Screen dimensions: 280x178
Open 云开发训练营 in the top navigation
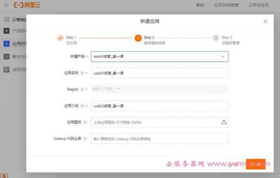[x=225, y=5]
